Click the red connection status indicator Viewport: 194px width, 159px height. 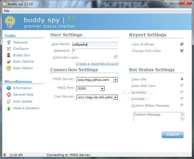(5, 155)
